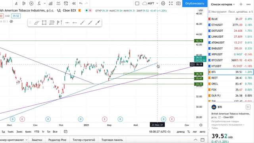Click the go to date calendar icon
Viewport: 254px width, 143px height.
pyautogui.click(x=65, y=131)
